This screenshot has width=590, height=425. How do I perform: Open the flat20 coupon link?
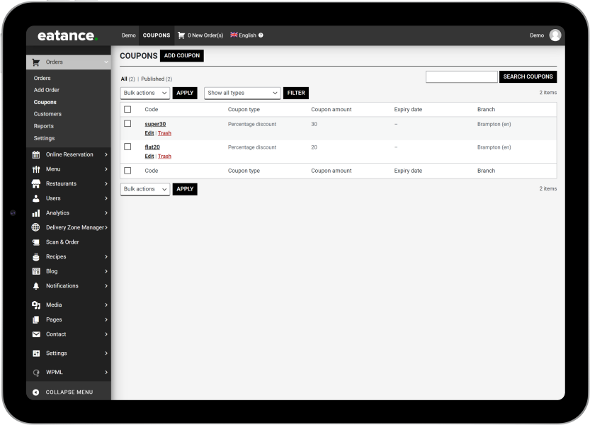click(152, 147)
